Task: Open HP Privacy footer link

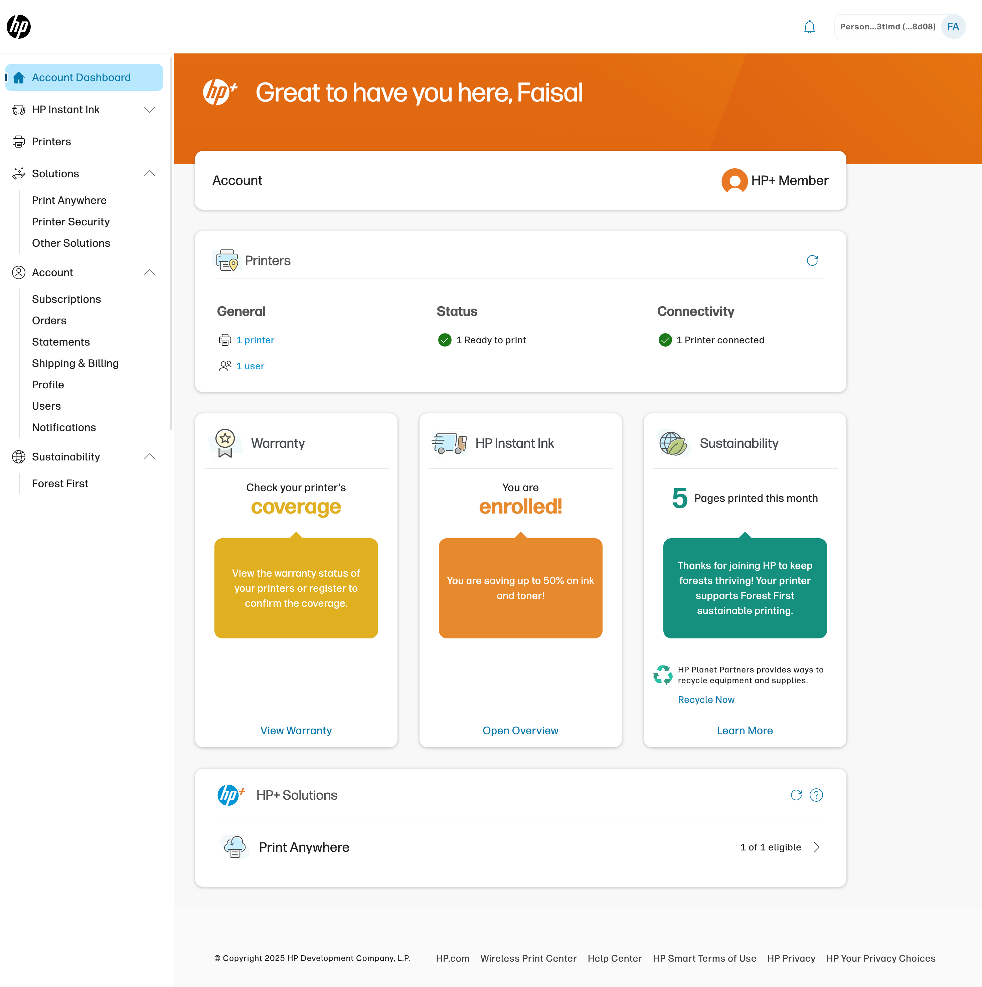Action: coord(791,959)
